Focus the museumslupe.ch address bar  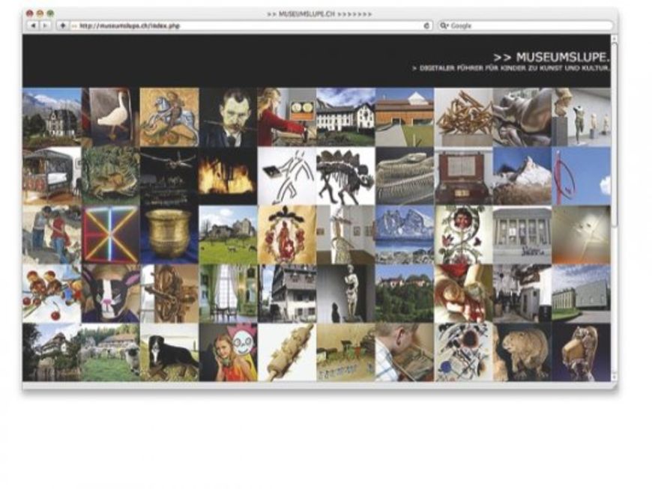(251, 25)
